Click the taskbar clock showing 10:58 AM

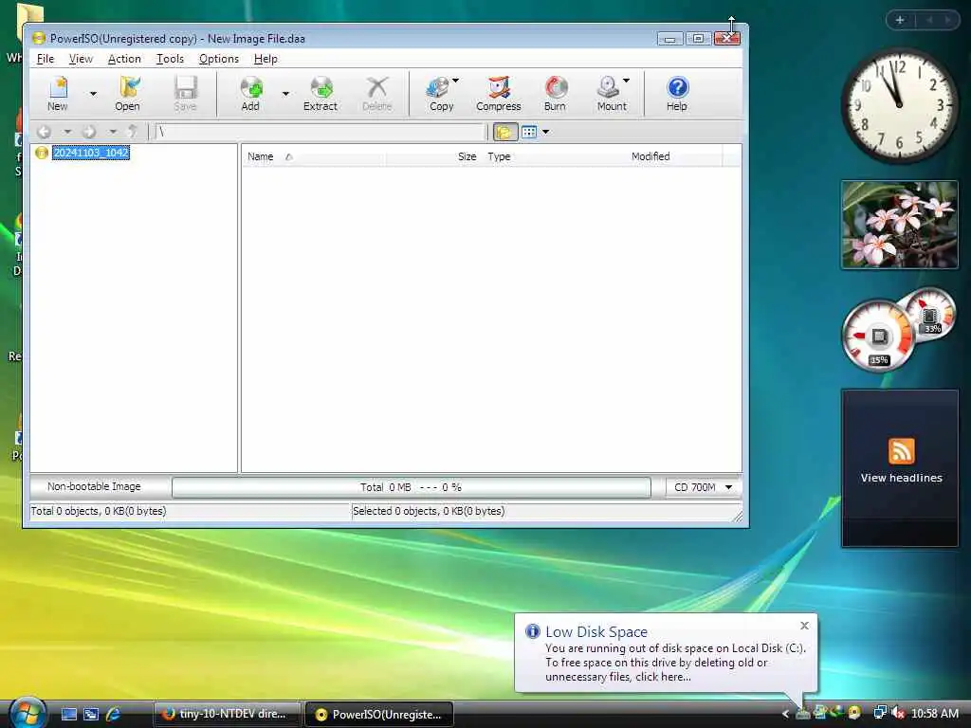[935, 714]
